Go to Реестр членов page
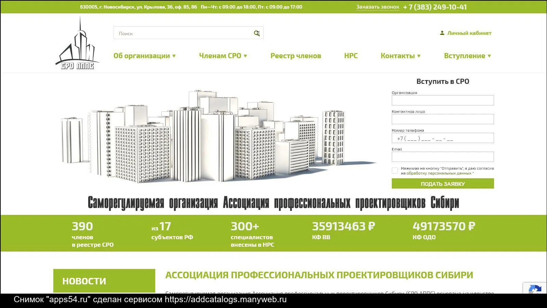Screen dimensions: 547x308 click(296, 56)
